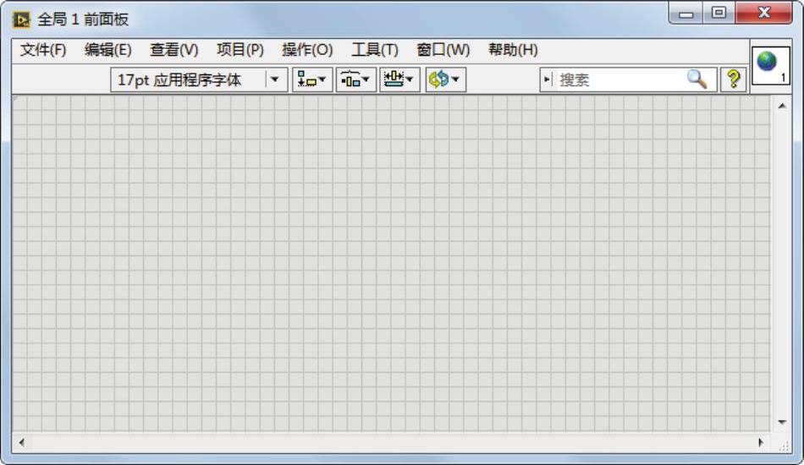Minimize the 全局 1 前面板 window
The width and height of the screenshot is (804, 465).
(x=686, y=14)
